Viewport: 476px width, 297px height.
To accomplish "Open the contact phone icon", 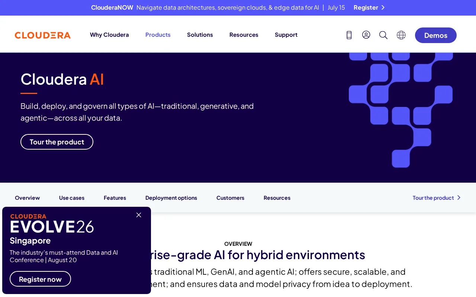I will [349, 35].
